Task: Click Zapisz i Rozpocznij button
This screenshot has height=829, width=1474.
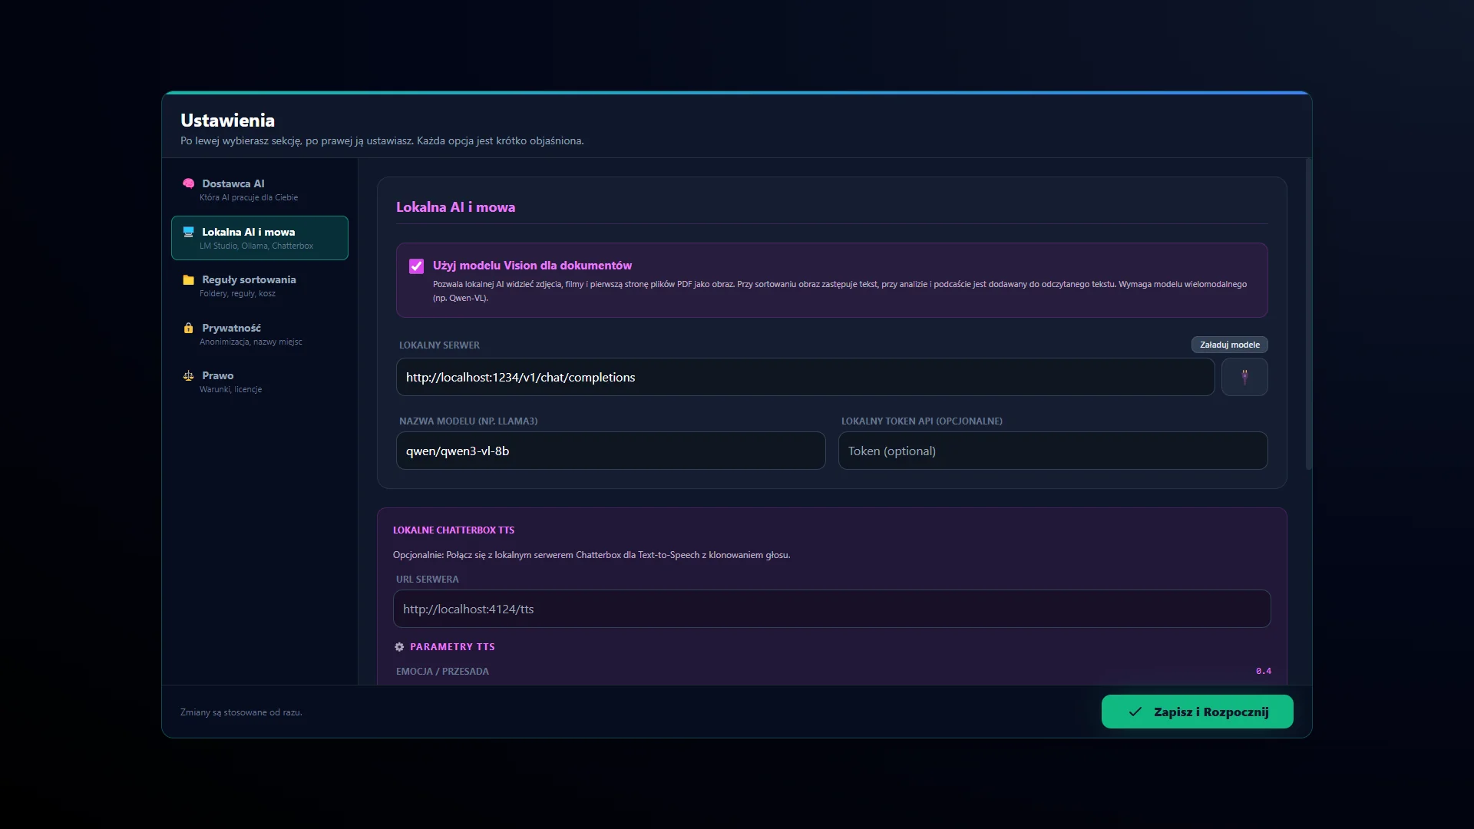Action: 1197,712
